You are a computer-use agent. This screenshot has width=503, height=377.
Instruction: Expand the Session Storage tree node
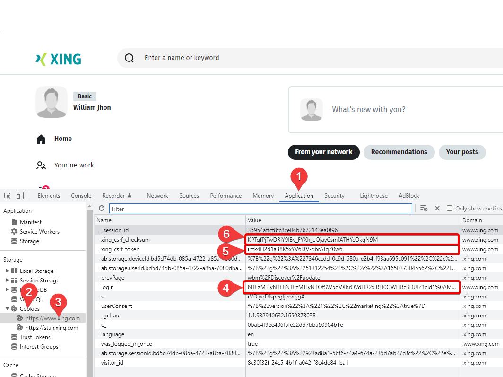point(7,280)
